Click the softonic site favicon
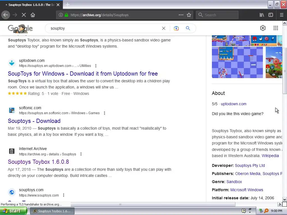The width and height of the screenshot is (287, 215). coord(12,110)
